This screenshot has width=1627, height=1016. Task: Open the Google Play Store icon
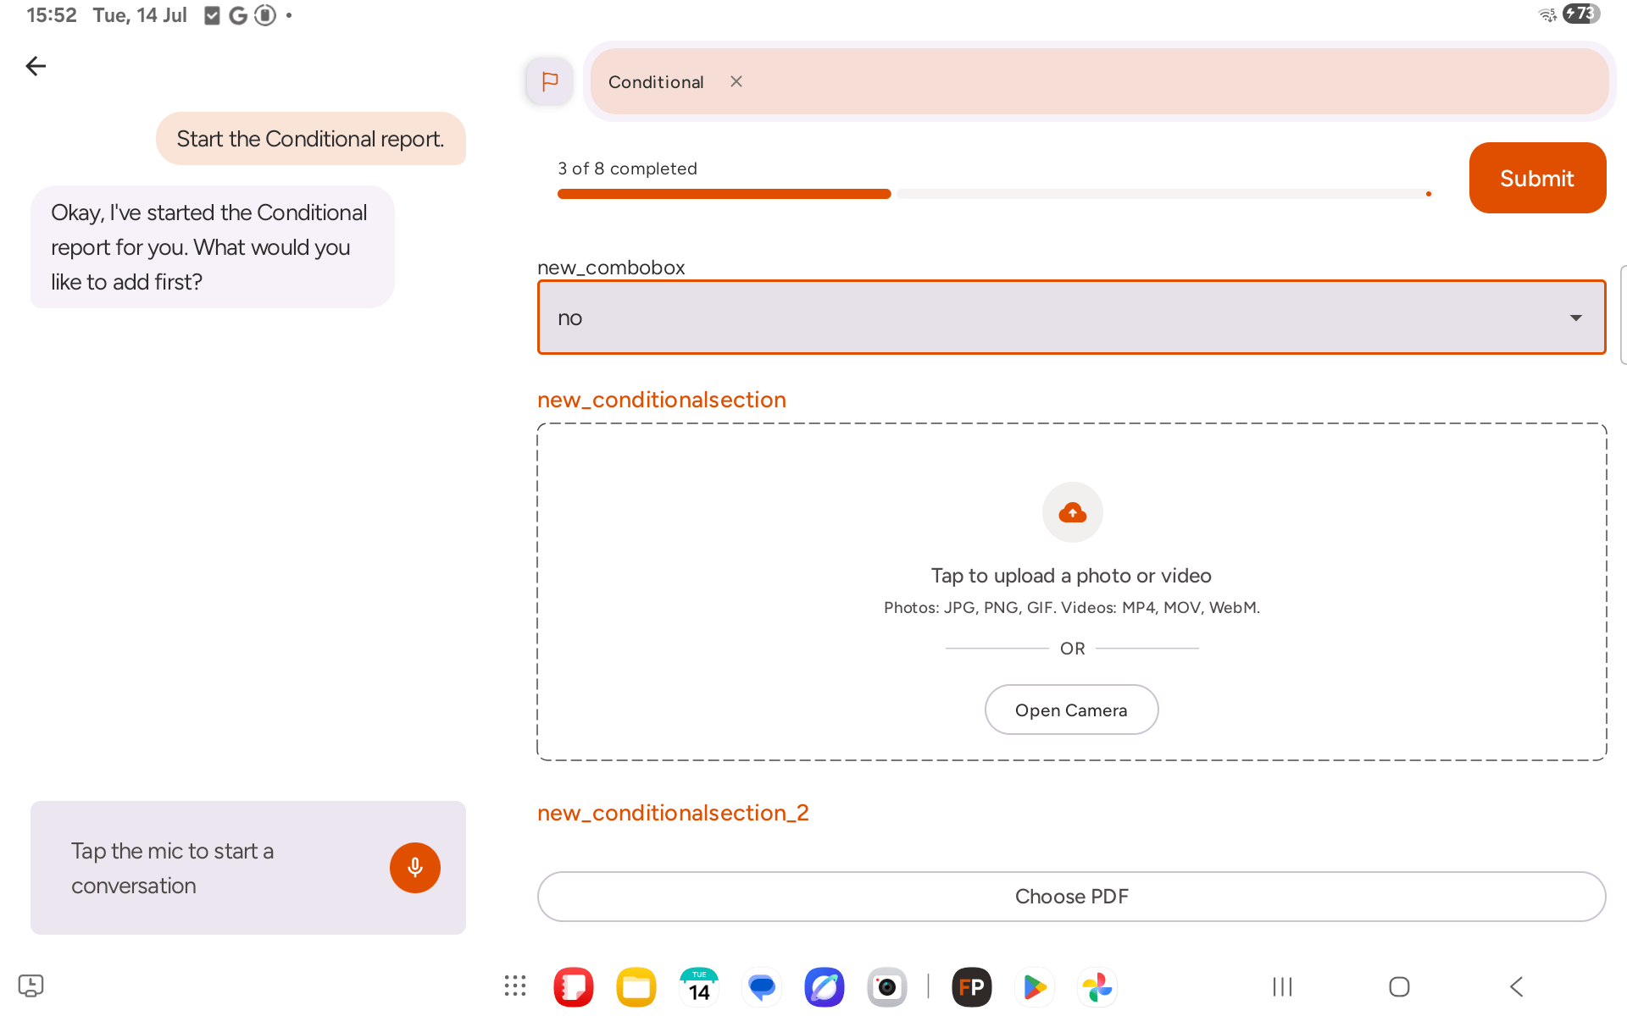(1035, 987)
